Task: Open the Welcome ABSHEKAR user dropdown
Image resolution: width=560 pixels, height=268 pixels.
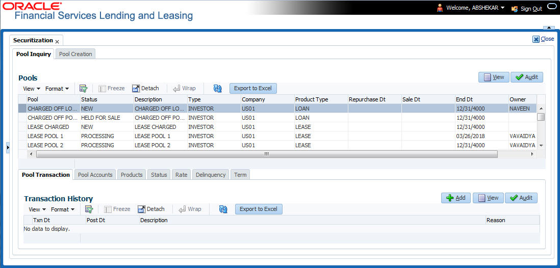Action: tap(475, 8)
